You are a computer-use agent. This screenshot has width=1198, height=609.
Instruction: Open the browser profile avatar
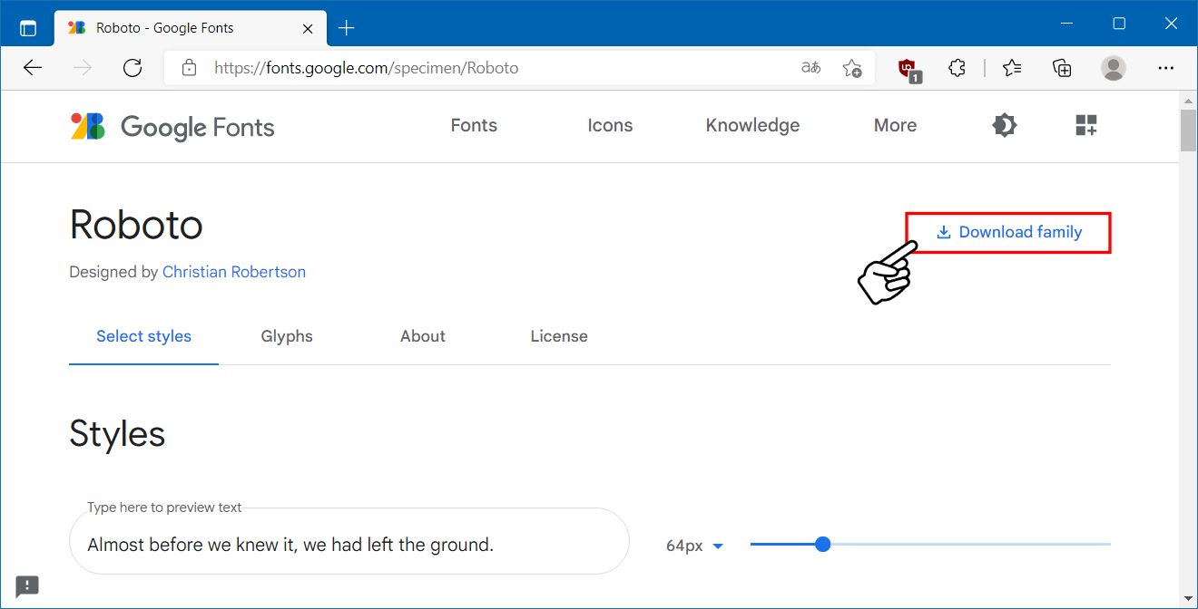tap(1114, 68)
